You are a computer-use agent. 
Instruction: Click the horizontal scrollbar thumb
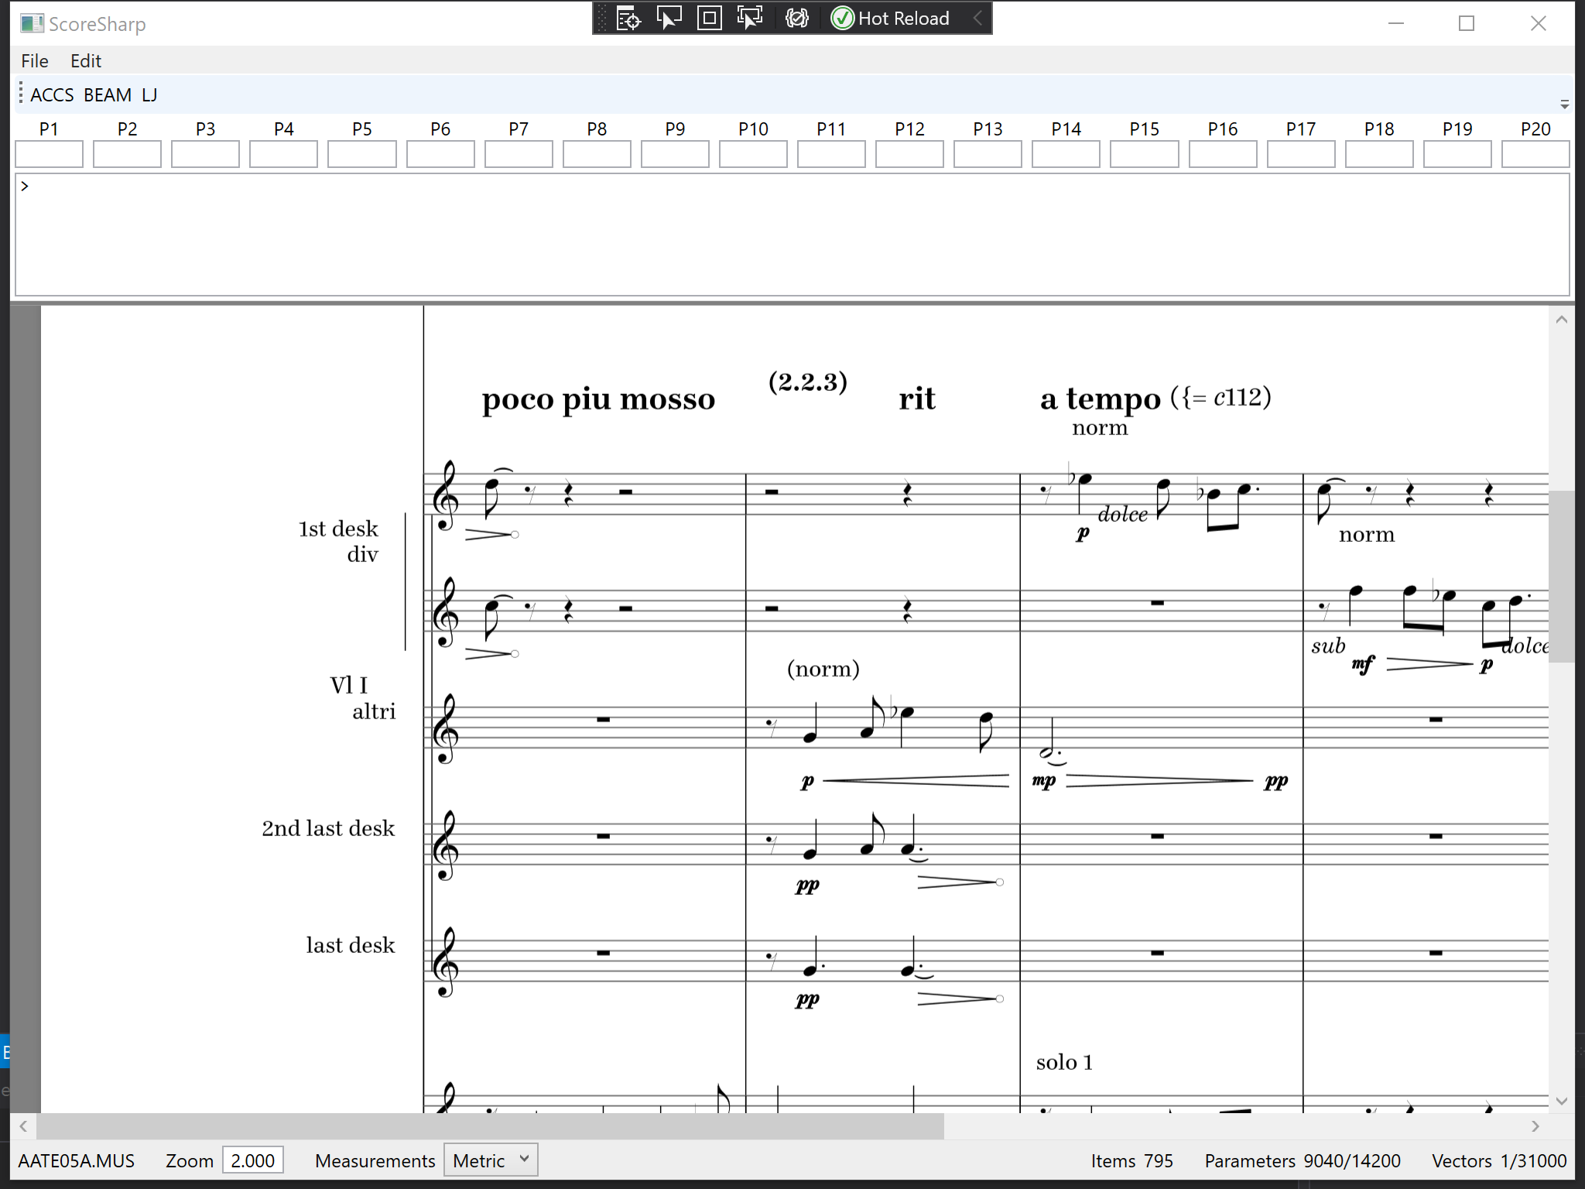491,1126
